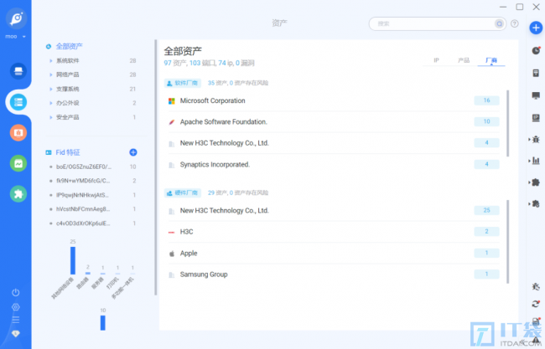Image resolution: width=545 pixels, height=349 pixels.
Task: Click the dark blue scan icon in left sidebar
Action: click(x=18, y=71)
